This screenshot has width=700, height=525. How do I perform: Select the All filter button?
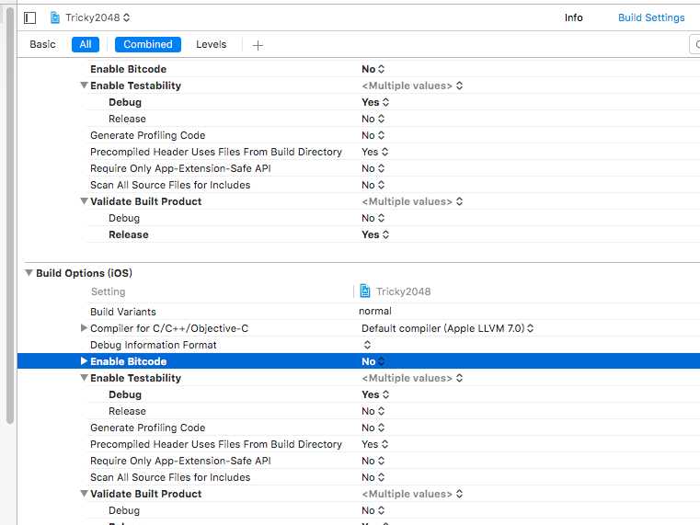coord(86,44)
